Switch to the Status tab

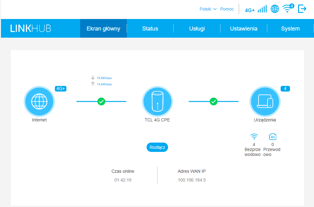click(150, 28)
